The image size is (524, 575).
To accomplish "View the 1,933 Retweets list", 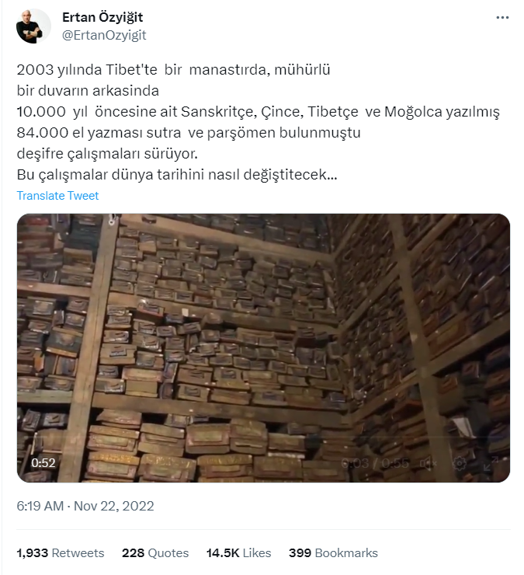I will 61,553.
